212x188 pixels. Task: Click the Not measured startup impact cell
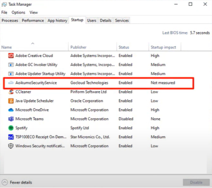coord(163,83)
